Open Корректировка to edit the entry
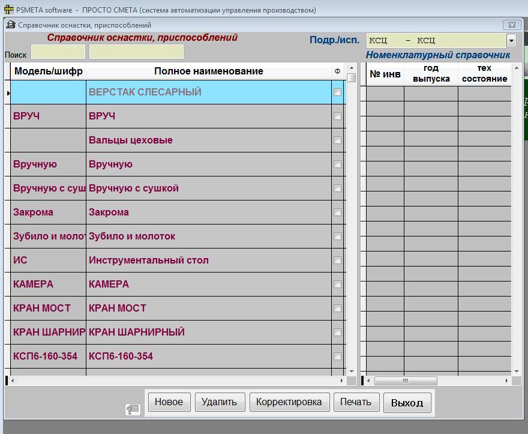This screenshot has width=528, height=434. pyautogui.click(x=289, y=402)
